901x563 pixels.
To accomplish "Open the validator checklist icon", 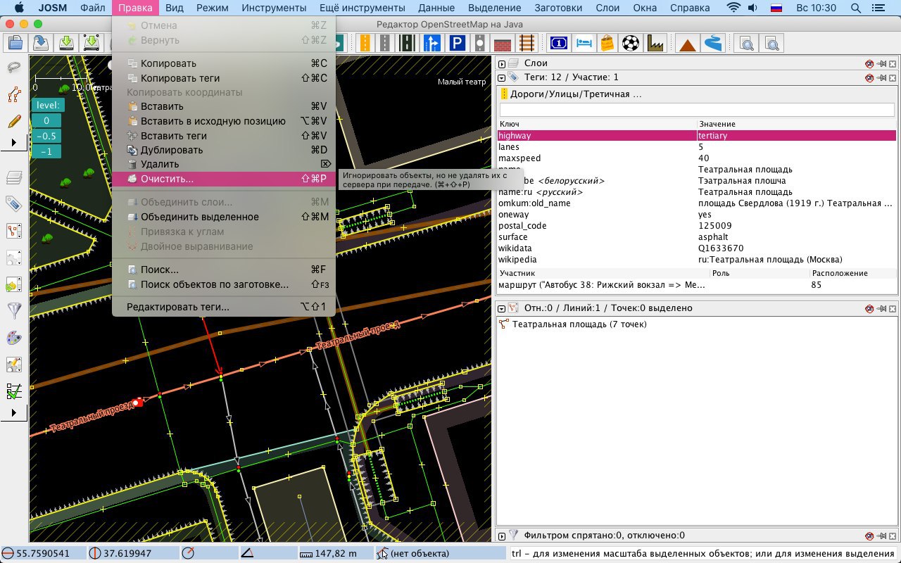I will (14, 391).
